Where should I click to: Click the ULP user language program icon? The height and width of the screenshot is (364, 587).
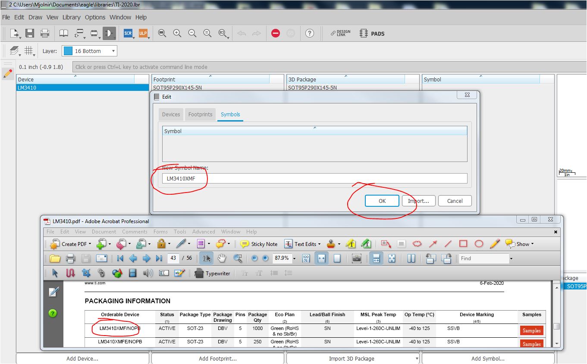[x=143, y=33]
